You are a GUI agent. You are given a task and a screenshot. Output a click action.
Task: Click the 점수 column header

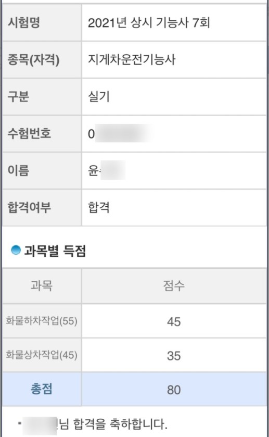(174, 285)
